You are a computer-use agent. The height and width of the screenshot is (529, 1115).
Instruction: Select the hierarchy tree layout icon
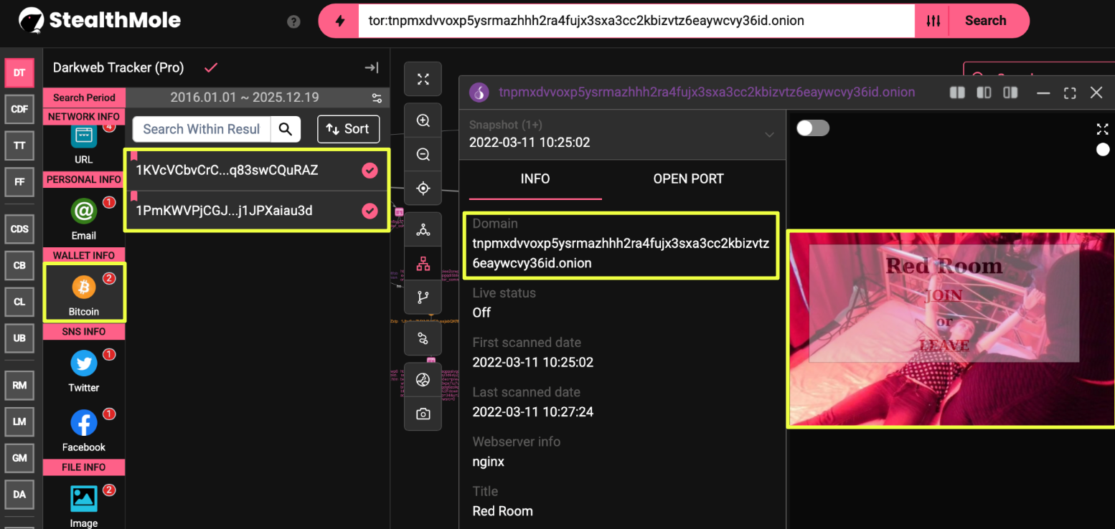click(x=423, y=264)
